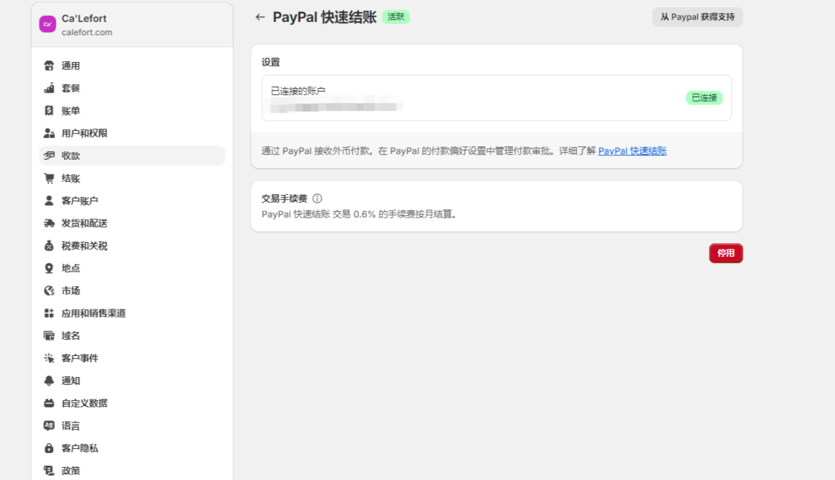
Task: Navigate to 客户事件 settings
Action: [x=132, y=358]
